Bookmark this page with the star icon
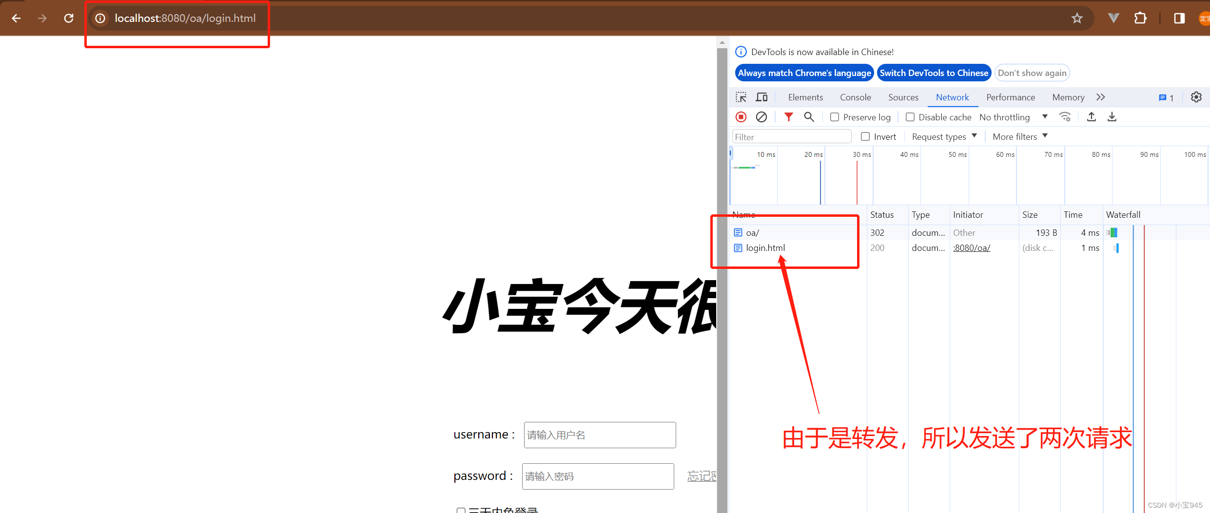This screenshot has width=1210, height=513. click(x=1077, y=19)
